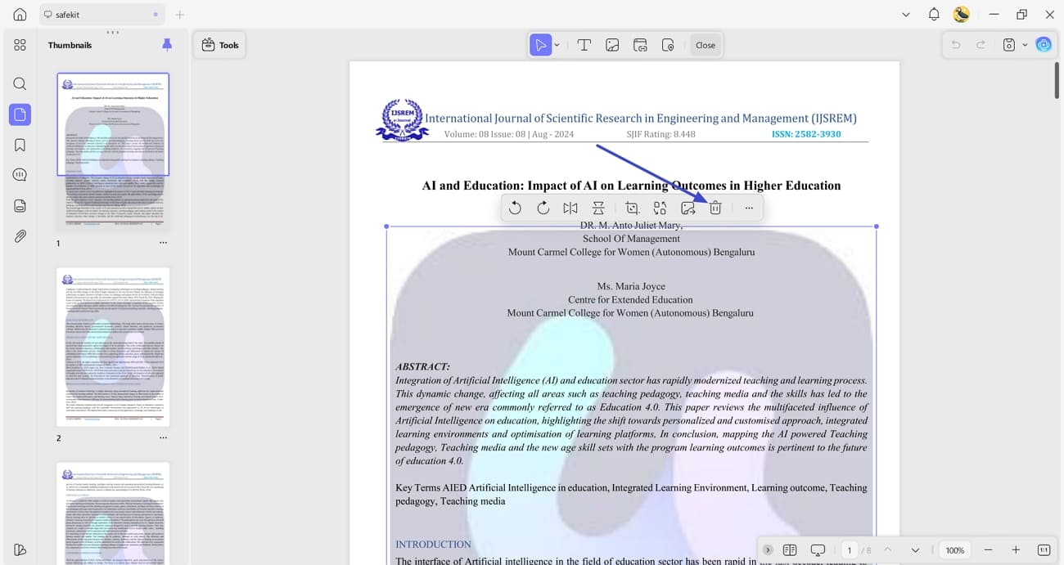Viewport: 1064px width, 565px height.
Task: Open the comment search sidebar panel
Action: [20, 175]
